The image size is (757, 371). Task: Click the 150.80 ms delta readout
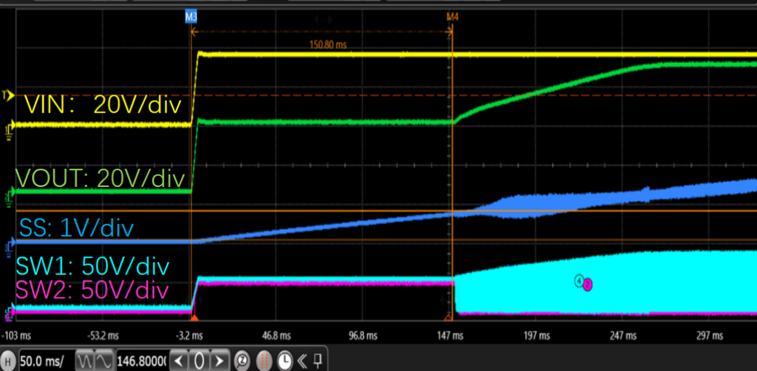[x=327, y=45]
